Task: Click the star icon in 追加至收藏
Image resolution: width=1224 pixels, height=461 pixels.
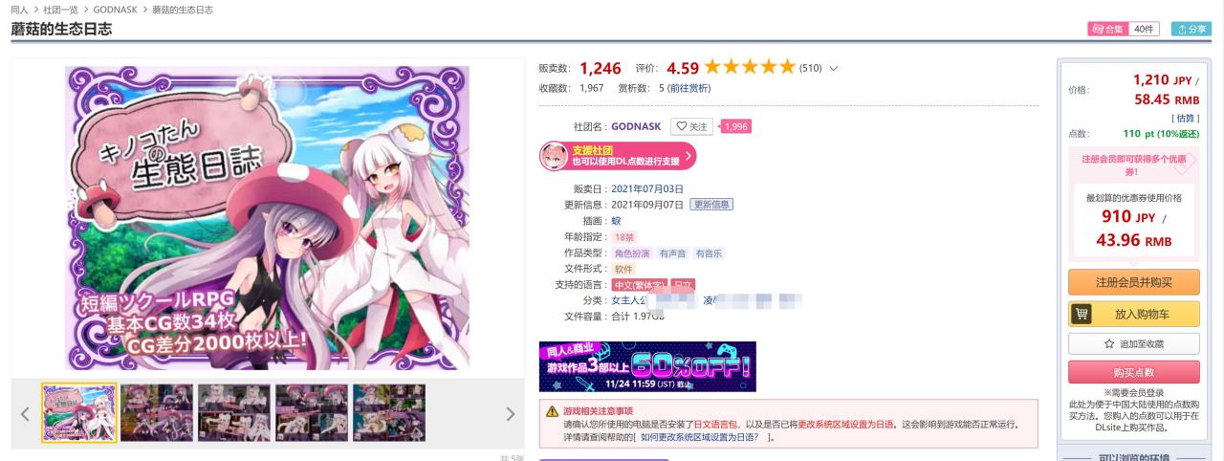Action: tap(1109, 343)
